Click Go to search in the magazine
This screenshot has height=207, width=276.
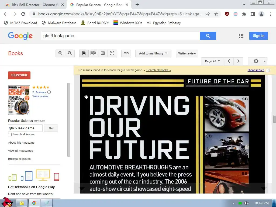point(51,128)
